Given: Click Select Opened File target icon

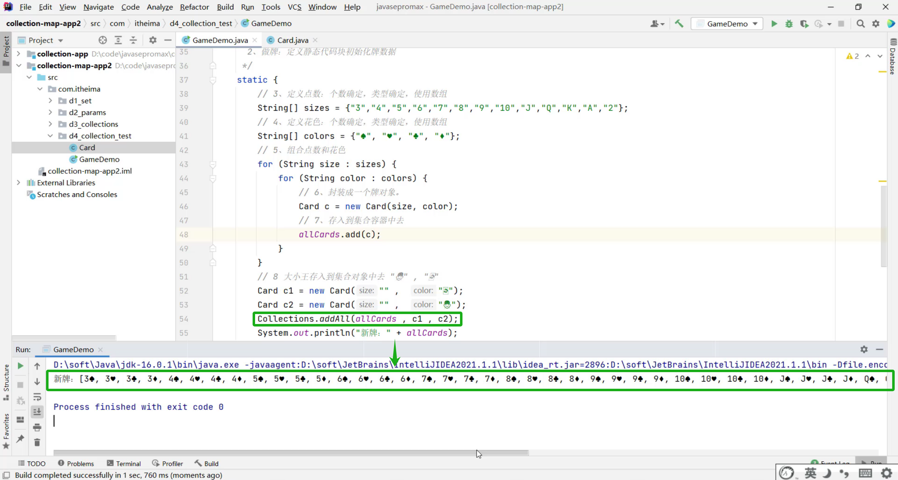Looking at the screenshot, I should pos(102,40).
